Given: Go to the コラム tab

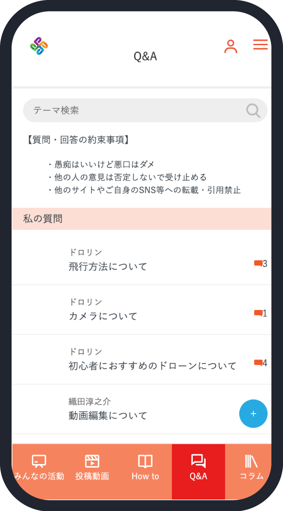Looking at the screenshot, I should pos(251,468).
